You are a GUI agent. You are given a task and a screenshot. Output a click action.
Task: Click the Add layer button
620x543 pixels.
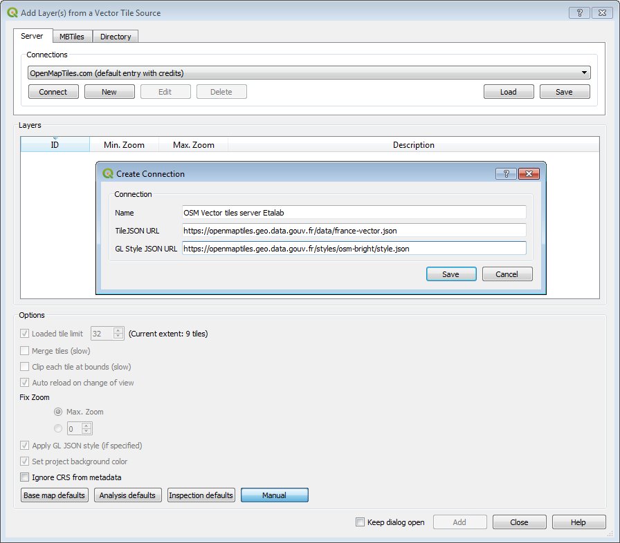click(x=460, y=522)
